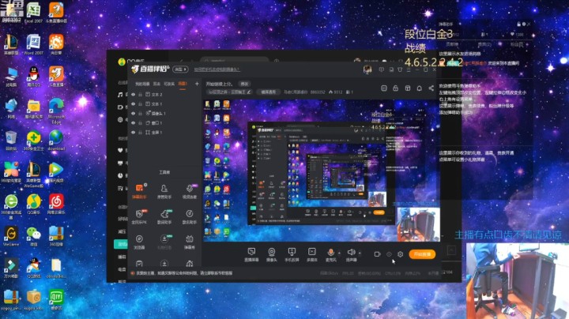Open the 爱奇艺 desktop icon
Screen dimensions: 569x319
click(x=56, y=299)
